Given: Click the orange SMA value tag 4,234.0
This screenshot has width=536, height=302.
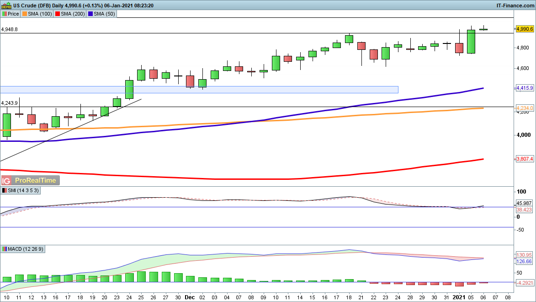Looking at the screenshot, I should (524, 108).
